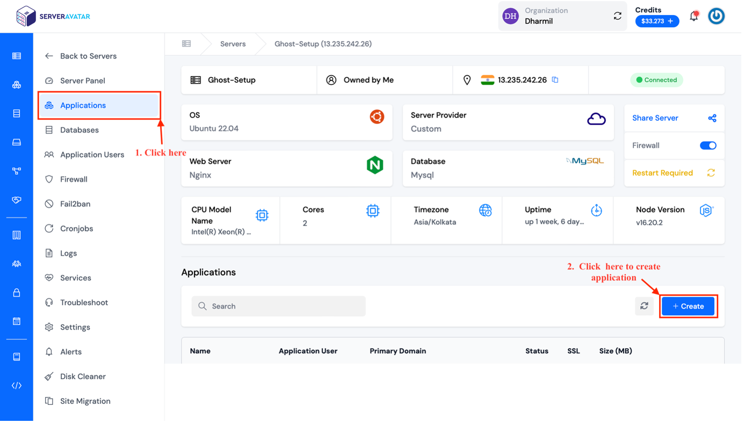744x423 pixels.
Task: Click the calendar icon in blue rail
Action: click(17, 322)
